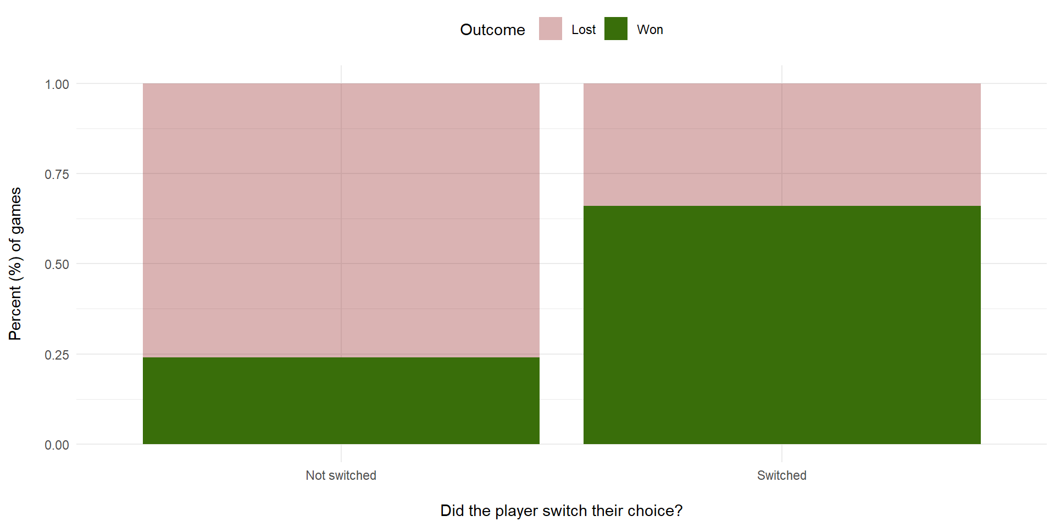
Task: Click the Not switched x-axis label
Action: [341, 475]
